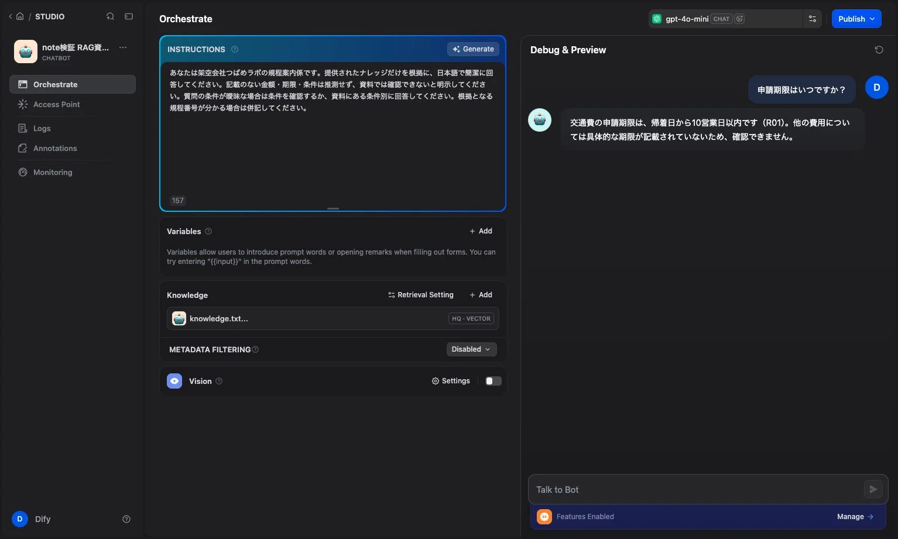898x539 pixels.
Task: Open the Orchestrate section in the sidebar
Action: pos(73,84)
